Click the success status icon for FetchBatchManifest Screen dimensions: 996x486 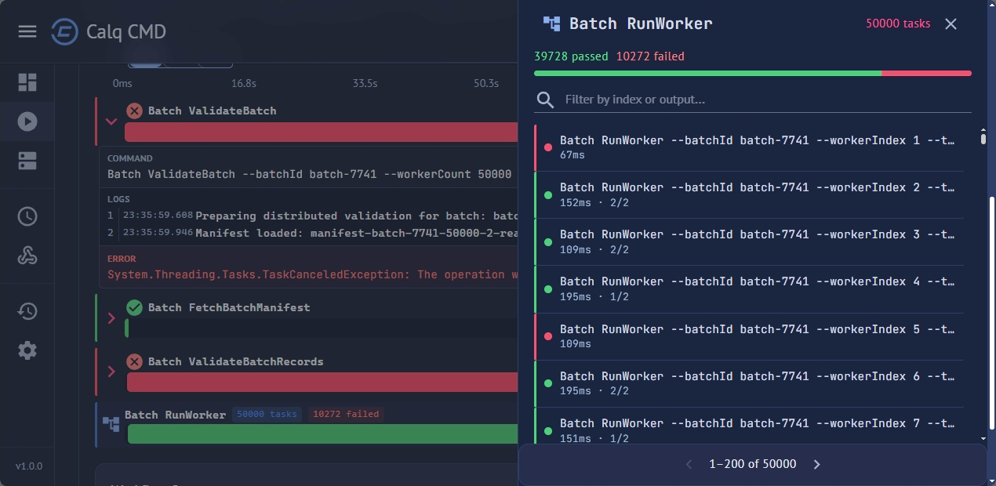134,307
